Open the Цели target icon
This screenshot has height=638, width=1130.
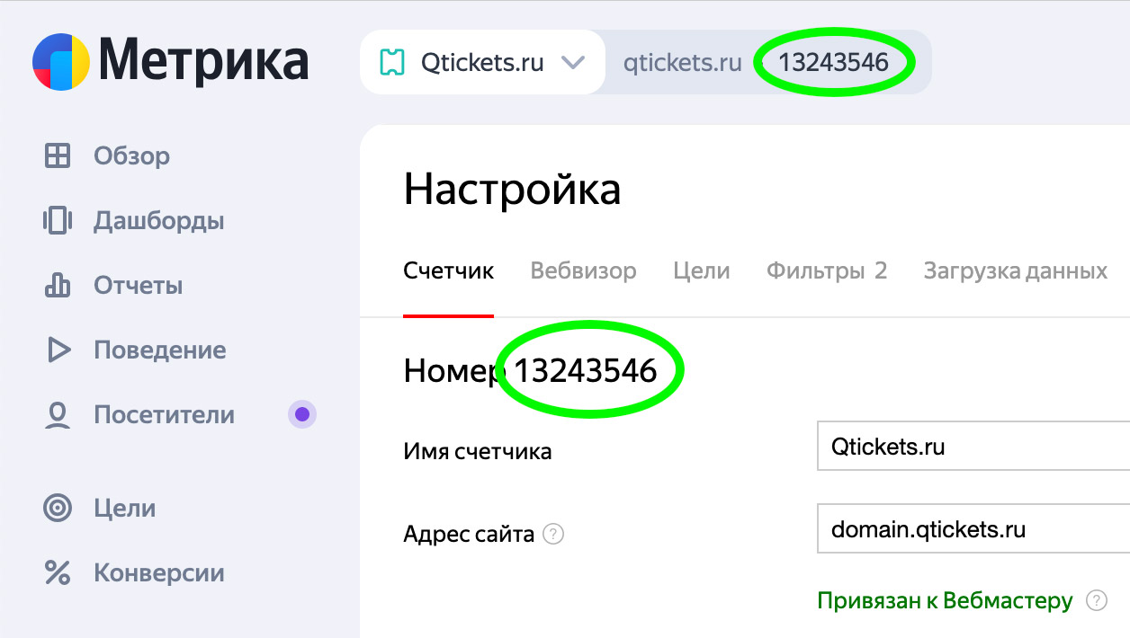click(56, 508)
